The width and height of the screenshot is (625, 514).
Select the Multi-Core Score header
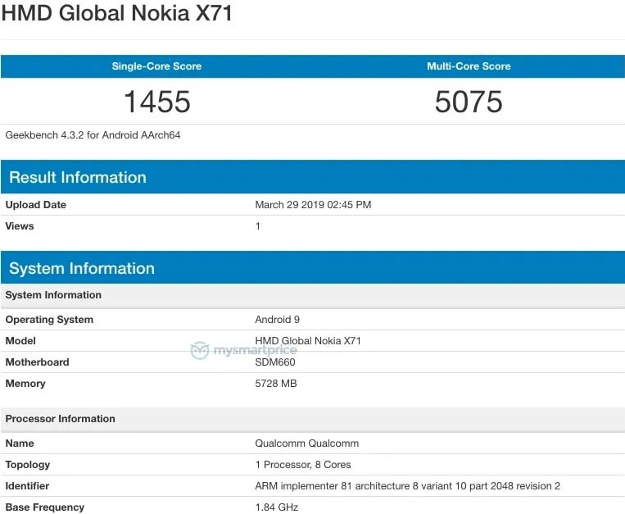(x=469, y=66)
